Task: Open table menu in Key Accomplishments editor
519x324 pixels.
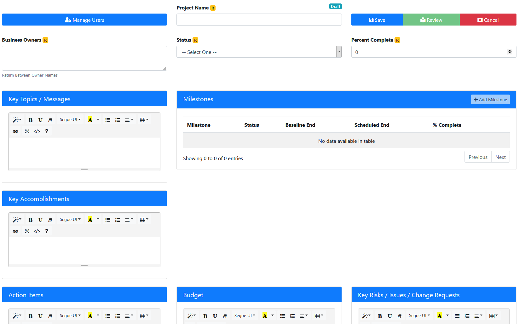Action: (x=144, y=220)
